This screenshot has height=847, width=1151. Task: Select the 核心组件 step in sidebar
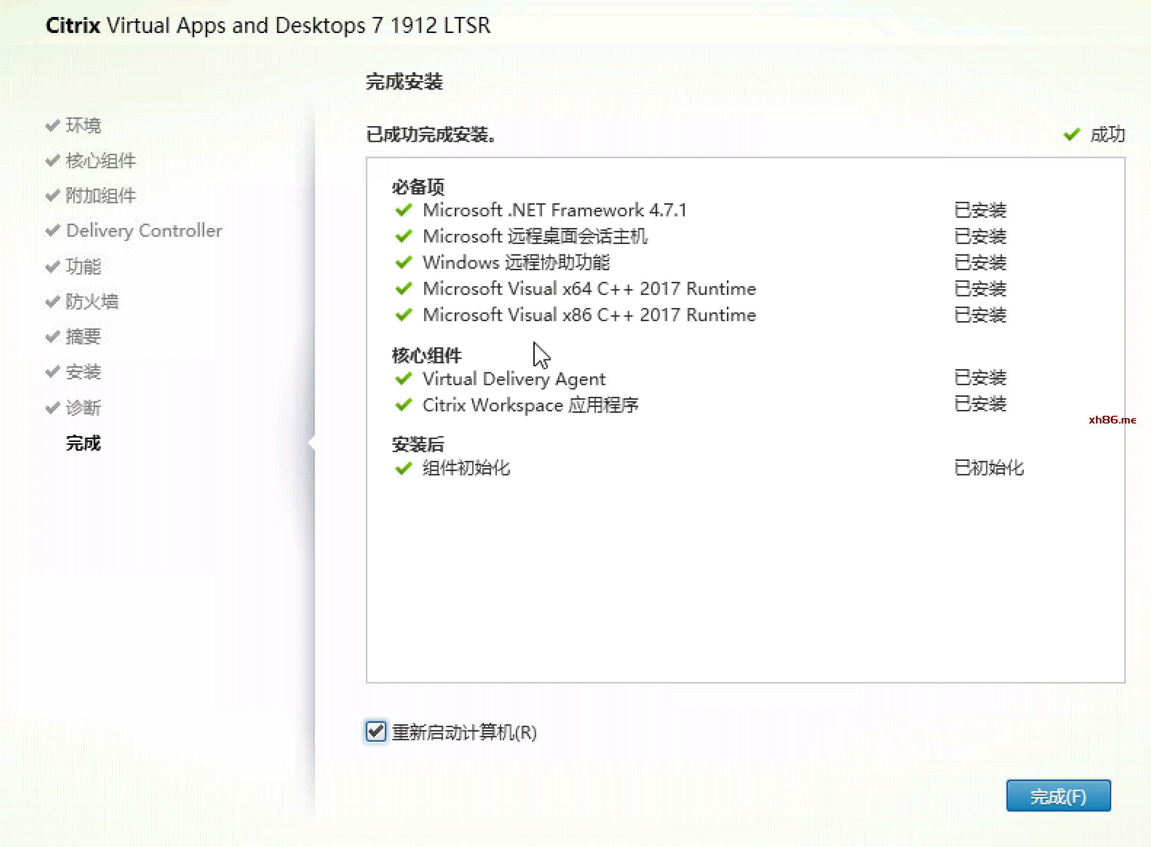point(100,161)
